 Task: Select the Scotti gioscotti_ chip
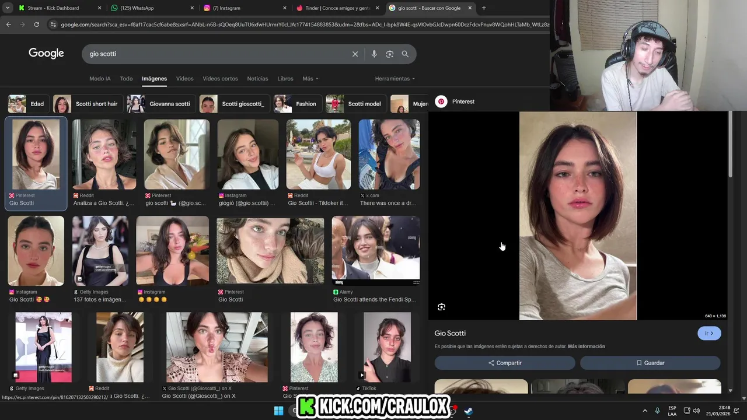[x=235, y=104]
